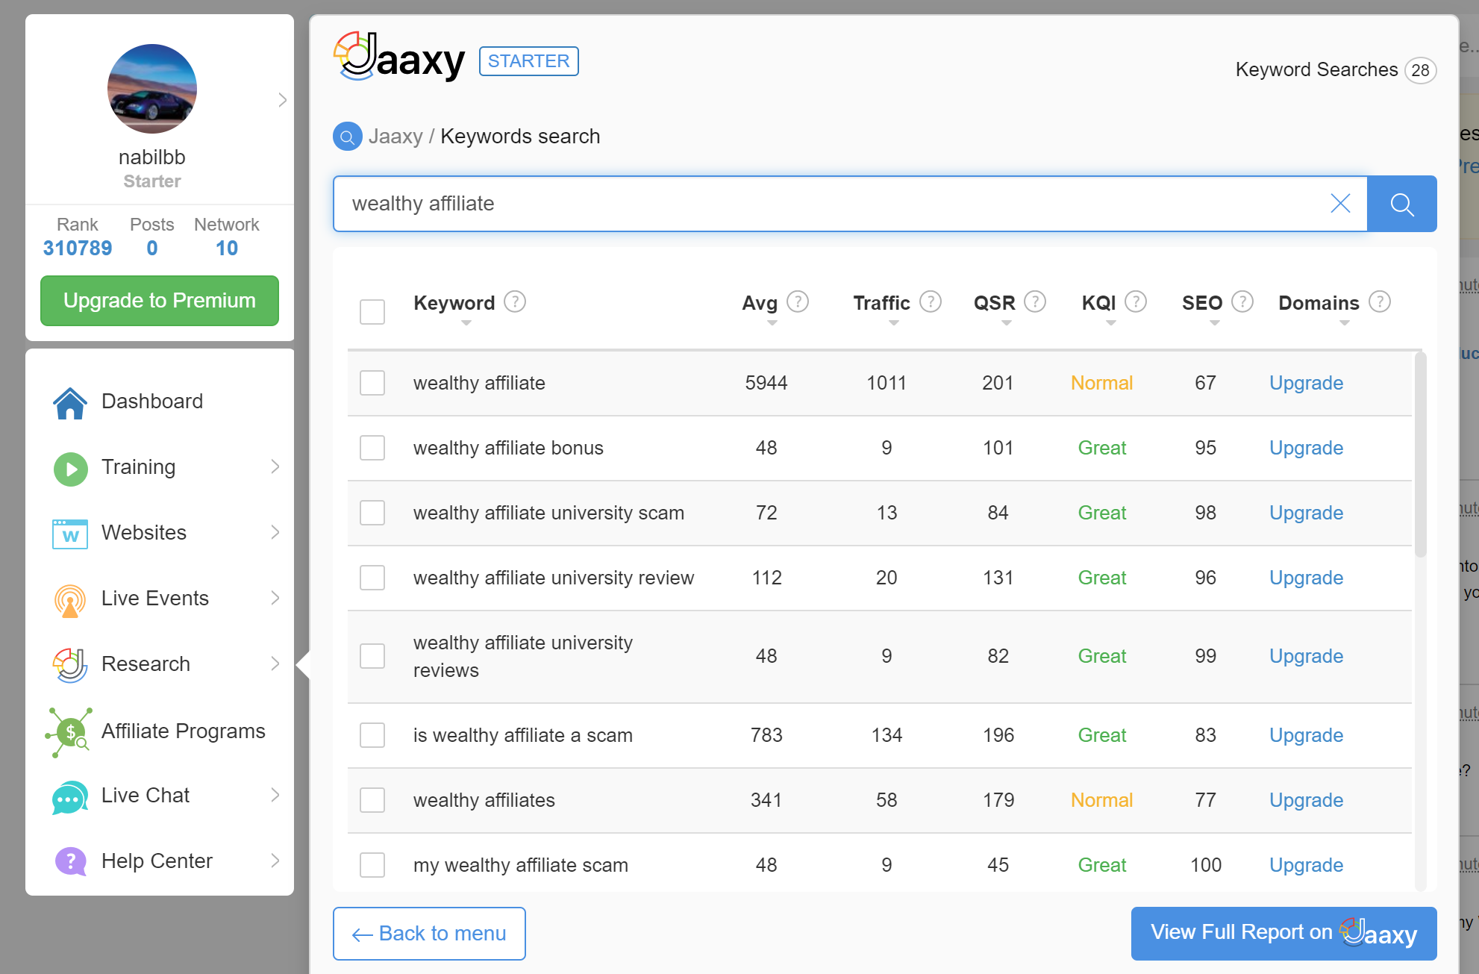The height and width of the screenshot is (974, 1479).
Task: Open the Dashboard home icon
Action: (70, 402)
